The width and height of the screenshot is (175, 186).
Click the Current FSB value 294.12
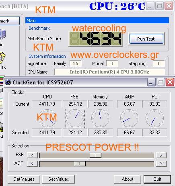(75, 104)
